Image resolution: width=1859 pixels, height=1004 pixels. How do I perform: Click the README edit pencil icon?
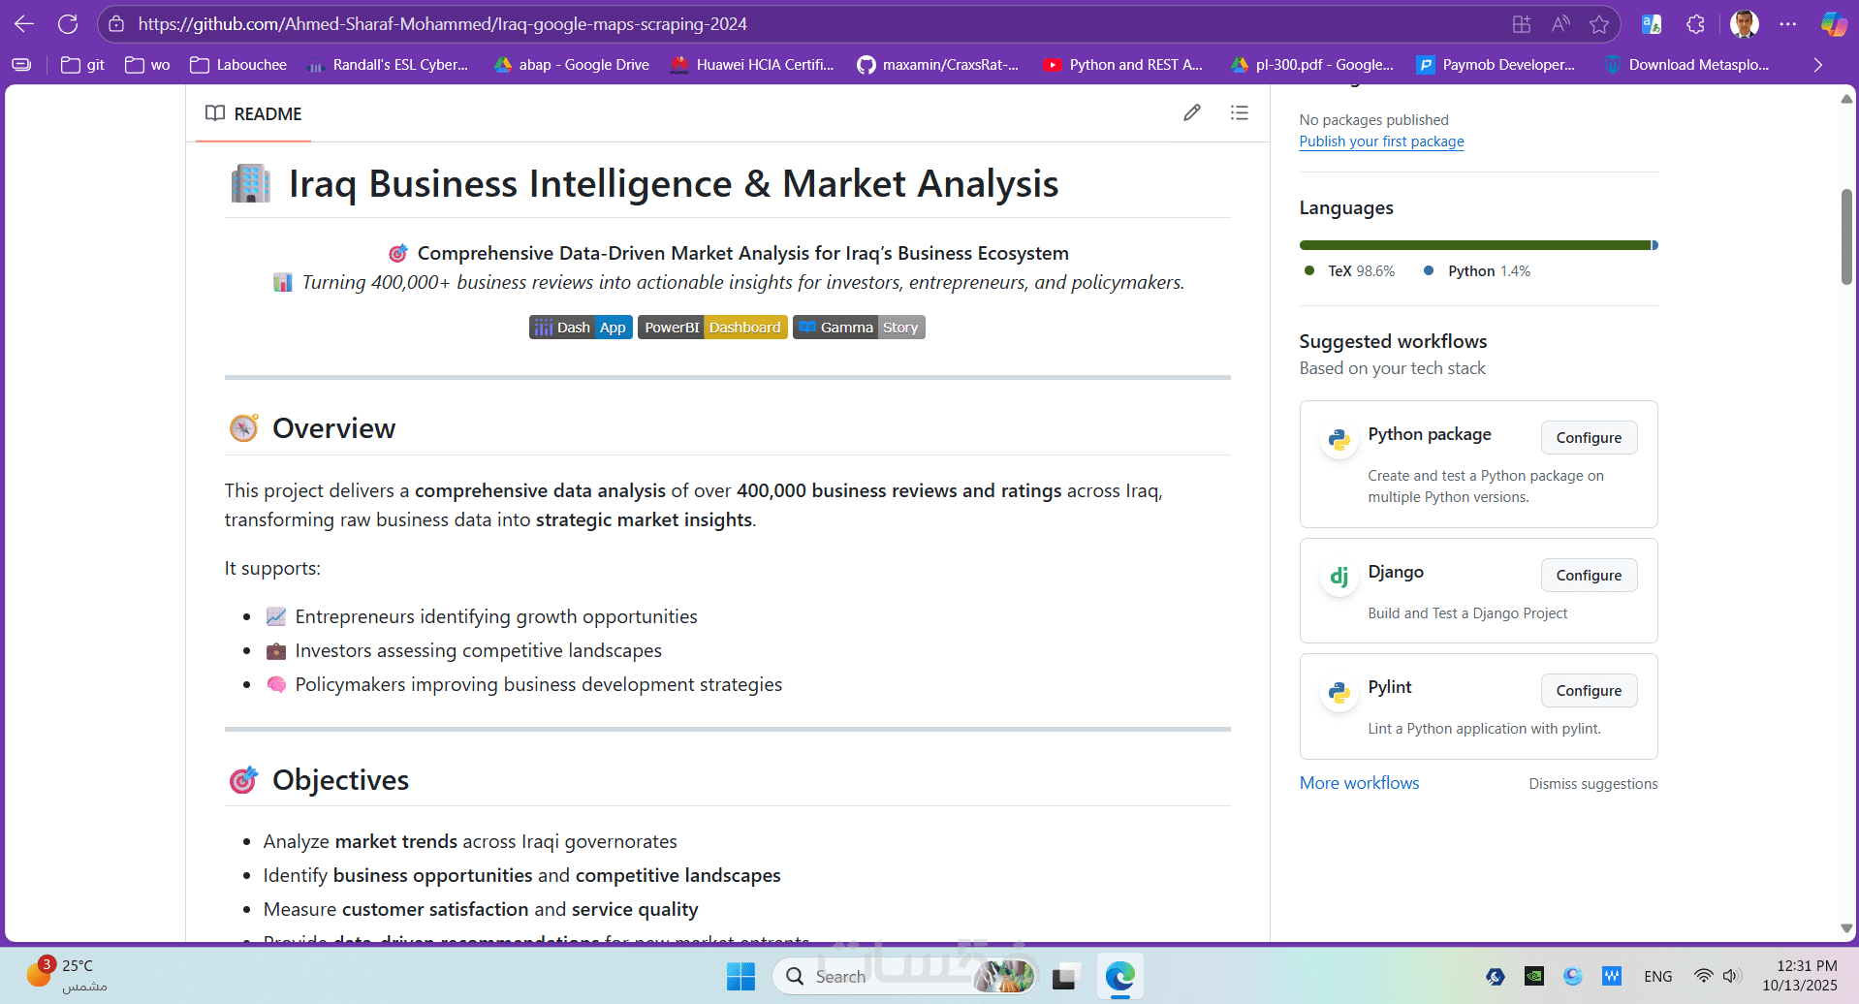coord(1191,113)
